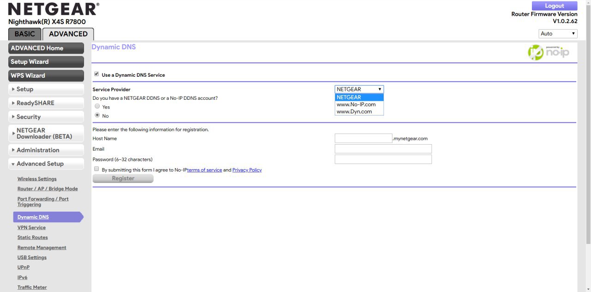This screenshot has height=292, width=591.
Task: Click the Host Name input field
Action: click(363, 138)
